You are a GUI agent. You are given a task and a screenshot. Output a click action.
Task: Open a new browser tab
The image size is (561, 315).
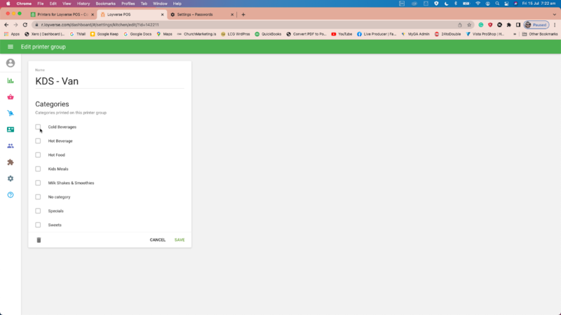pyautogui.click(x=243, y=15)
